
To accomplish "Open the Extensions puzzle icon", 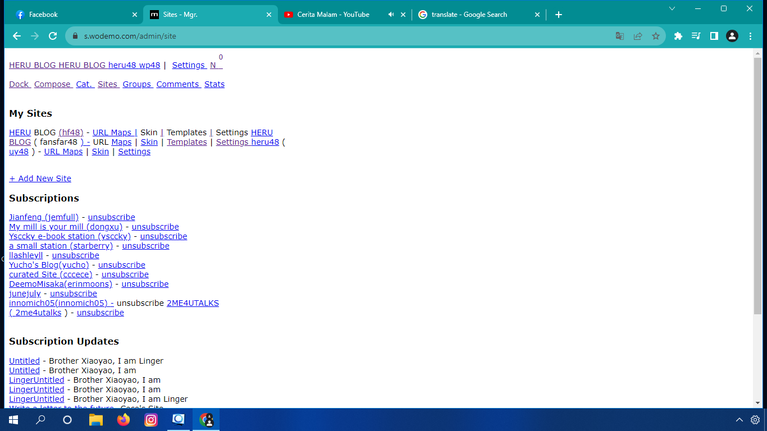I will click(678, 36).
